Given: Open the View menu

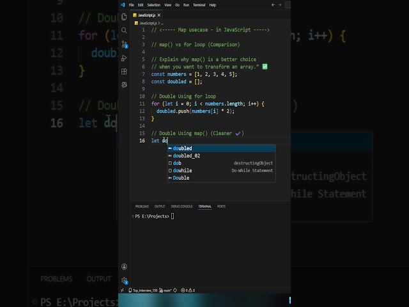Looking at the screenshot, I should 167,5.
